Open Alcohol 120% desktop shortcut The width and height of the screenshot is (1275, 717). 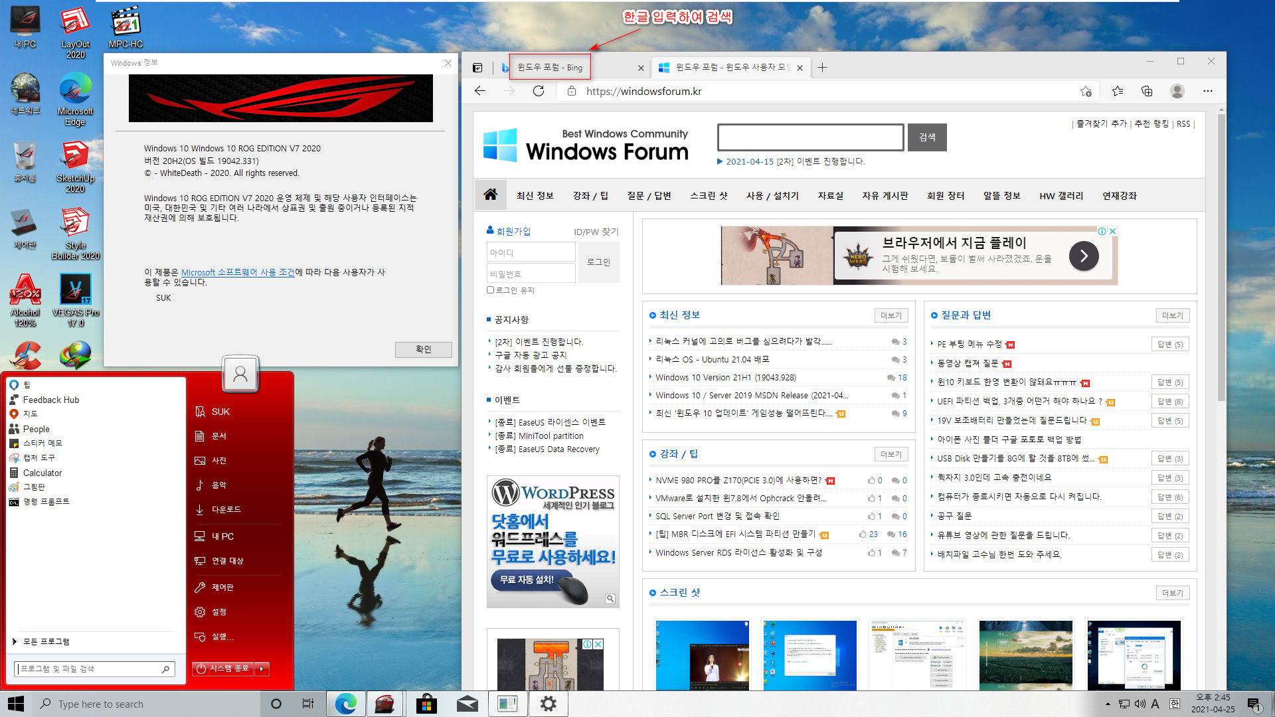click(25, 300)
